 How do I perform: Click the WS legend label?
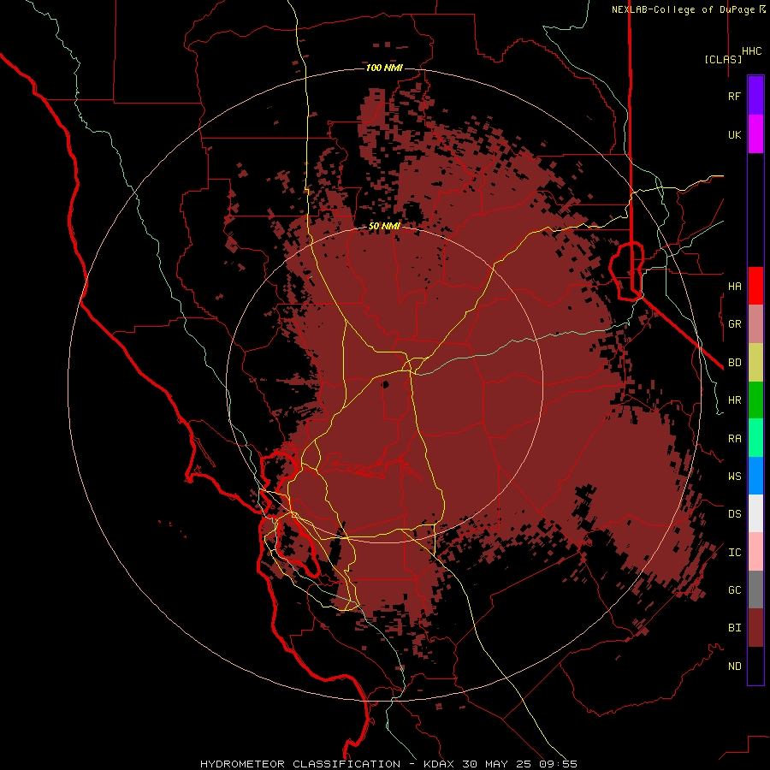click(734, 476)
